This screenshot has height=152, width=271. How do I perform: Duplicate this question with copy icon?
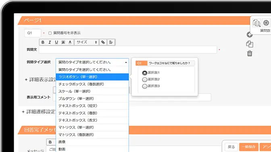tap(250, 44)
